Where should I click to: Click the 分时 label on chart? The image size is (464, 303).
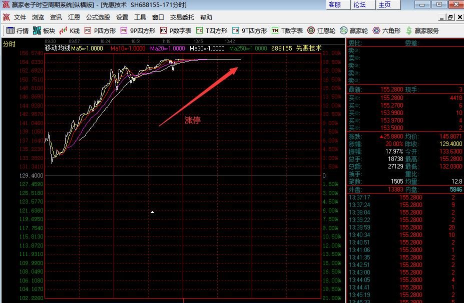tap(9, 44)
